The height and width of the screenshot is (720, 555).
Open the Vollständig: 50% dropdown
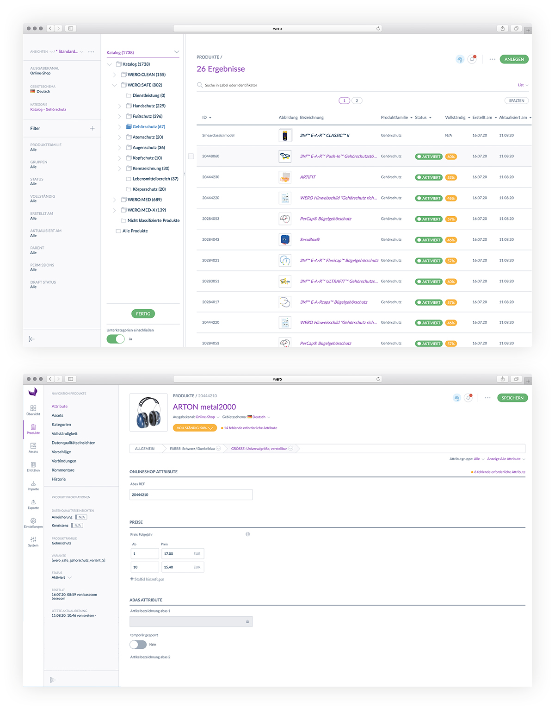click(x=195, y=428)
